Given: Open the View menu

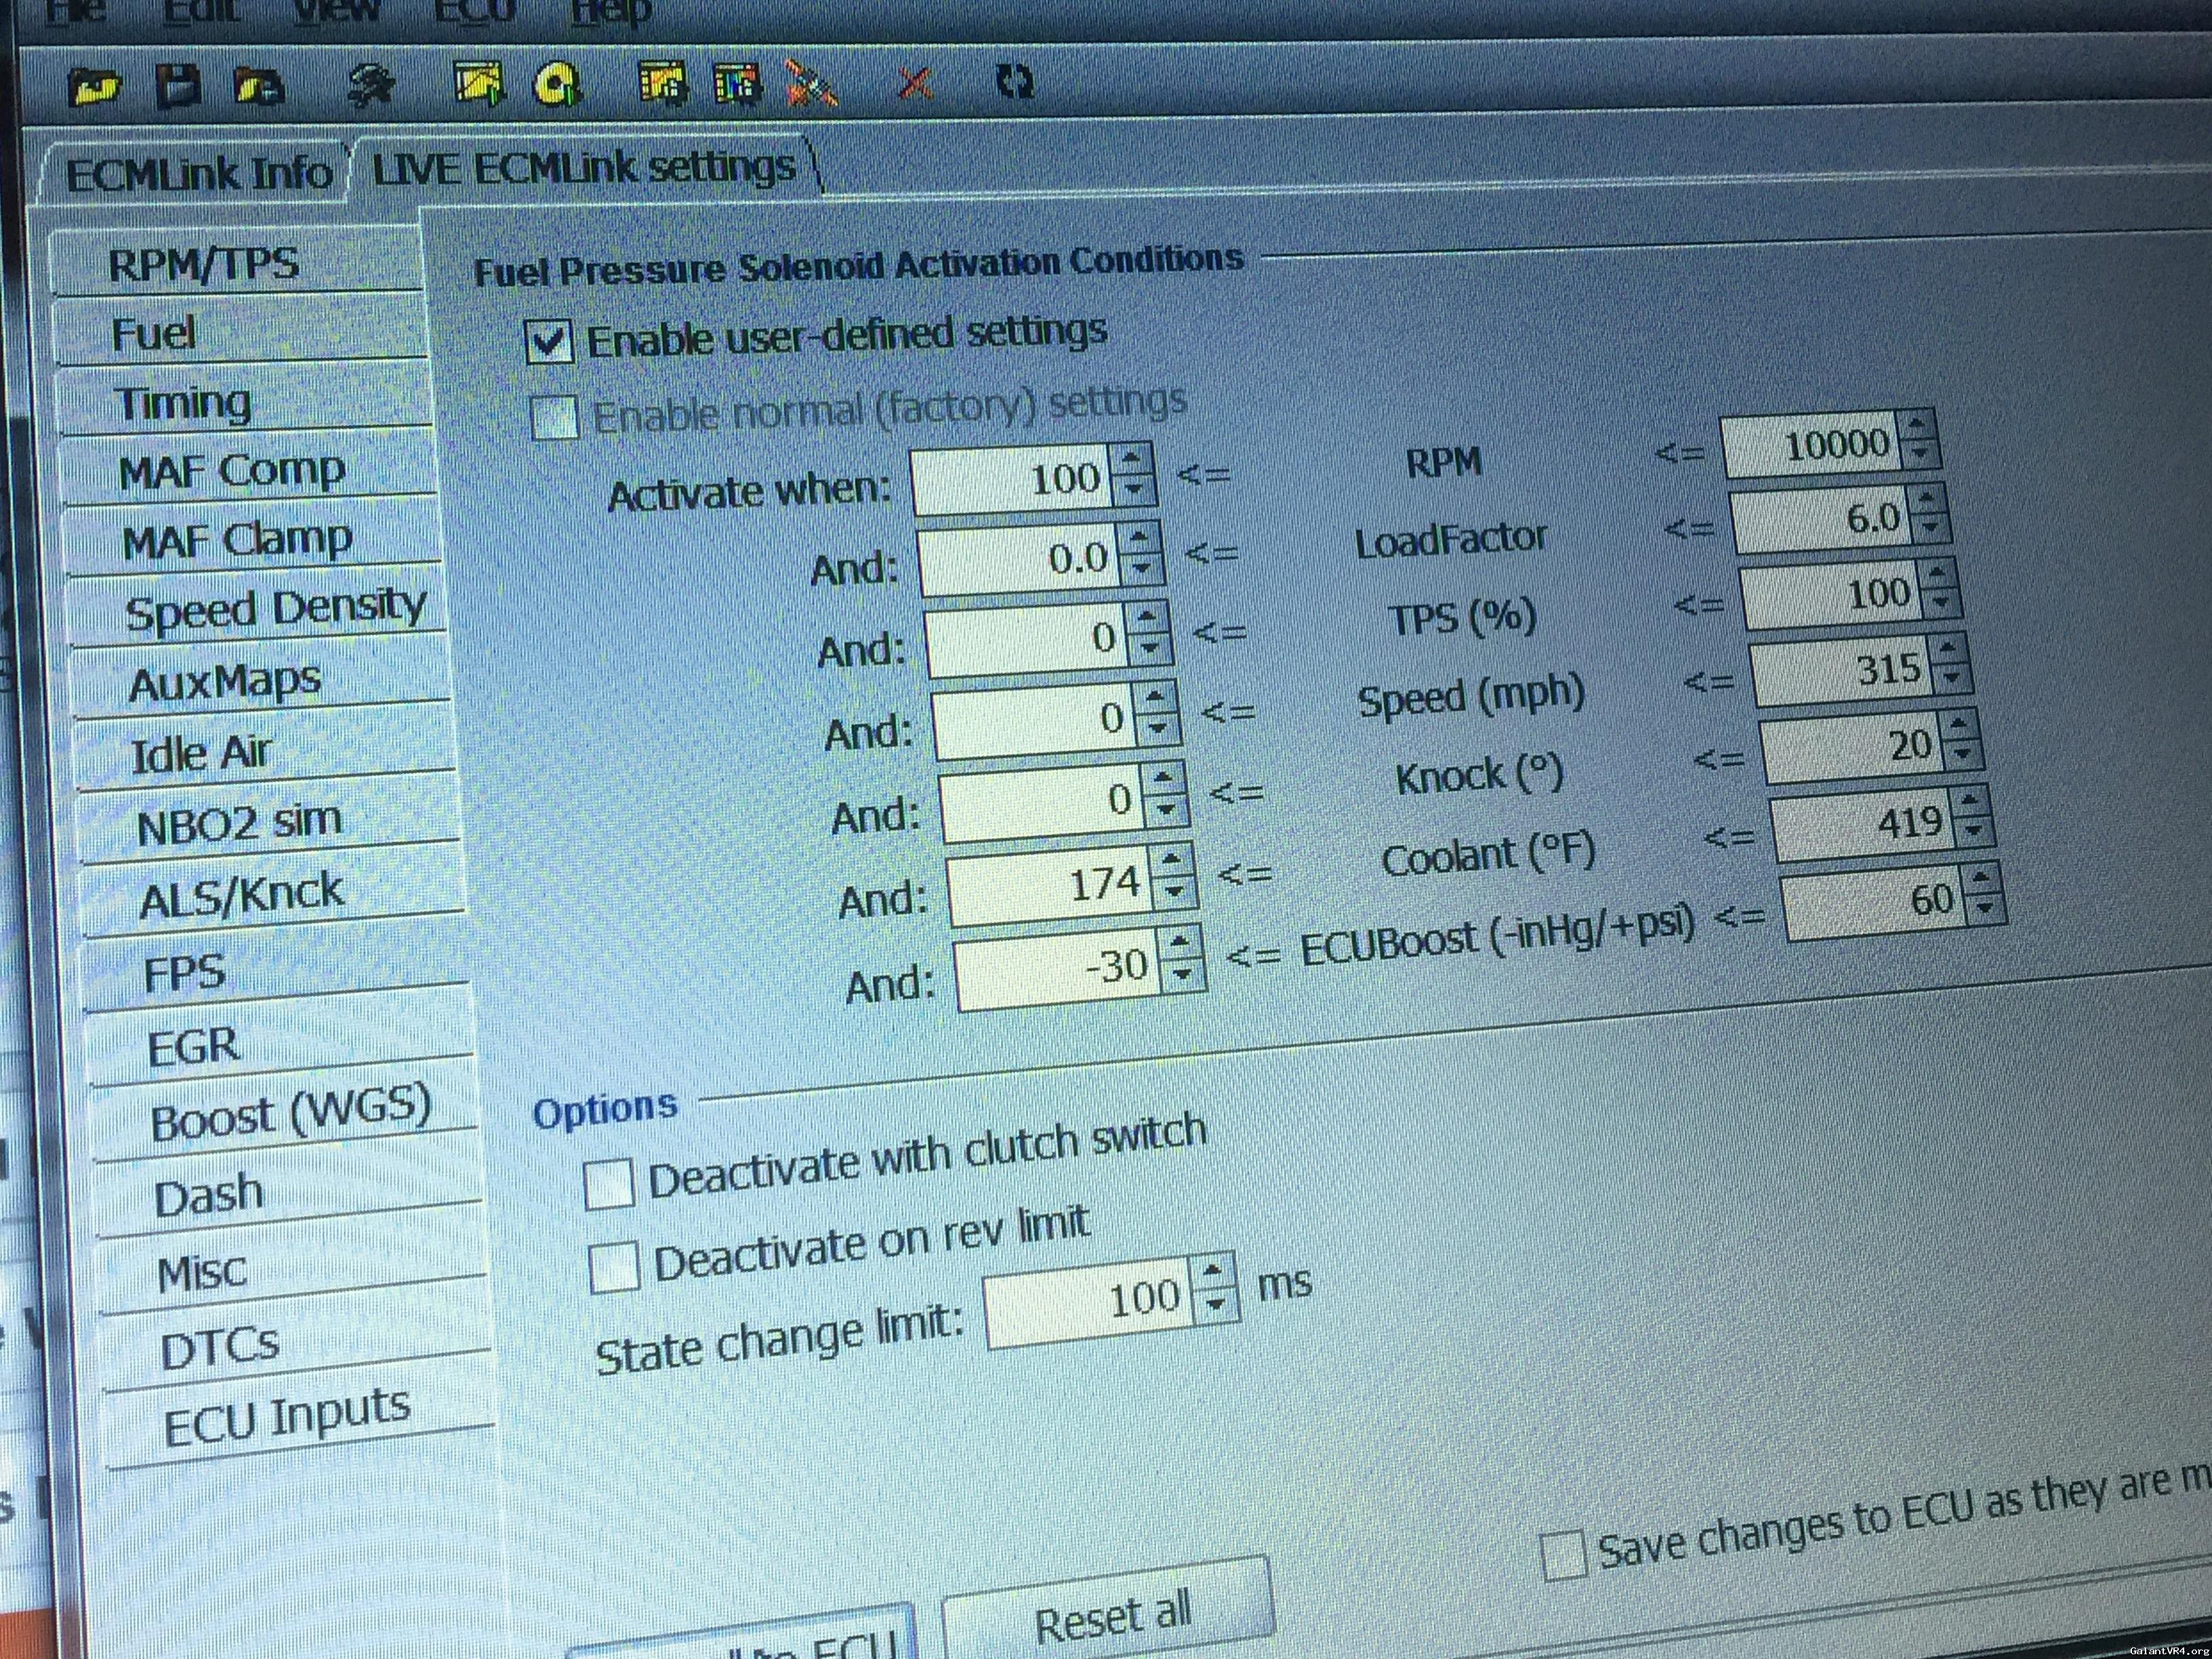Looking at the screenshot, I should (337, 10).
